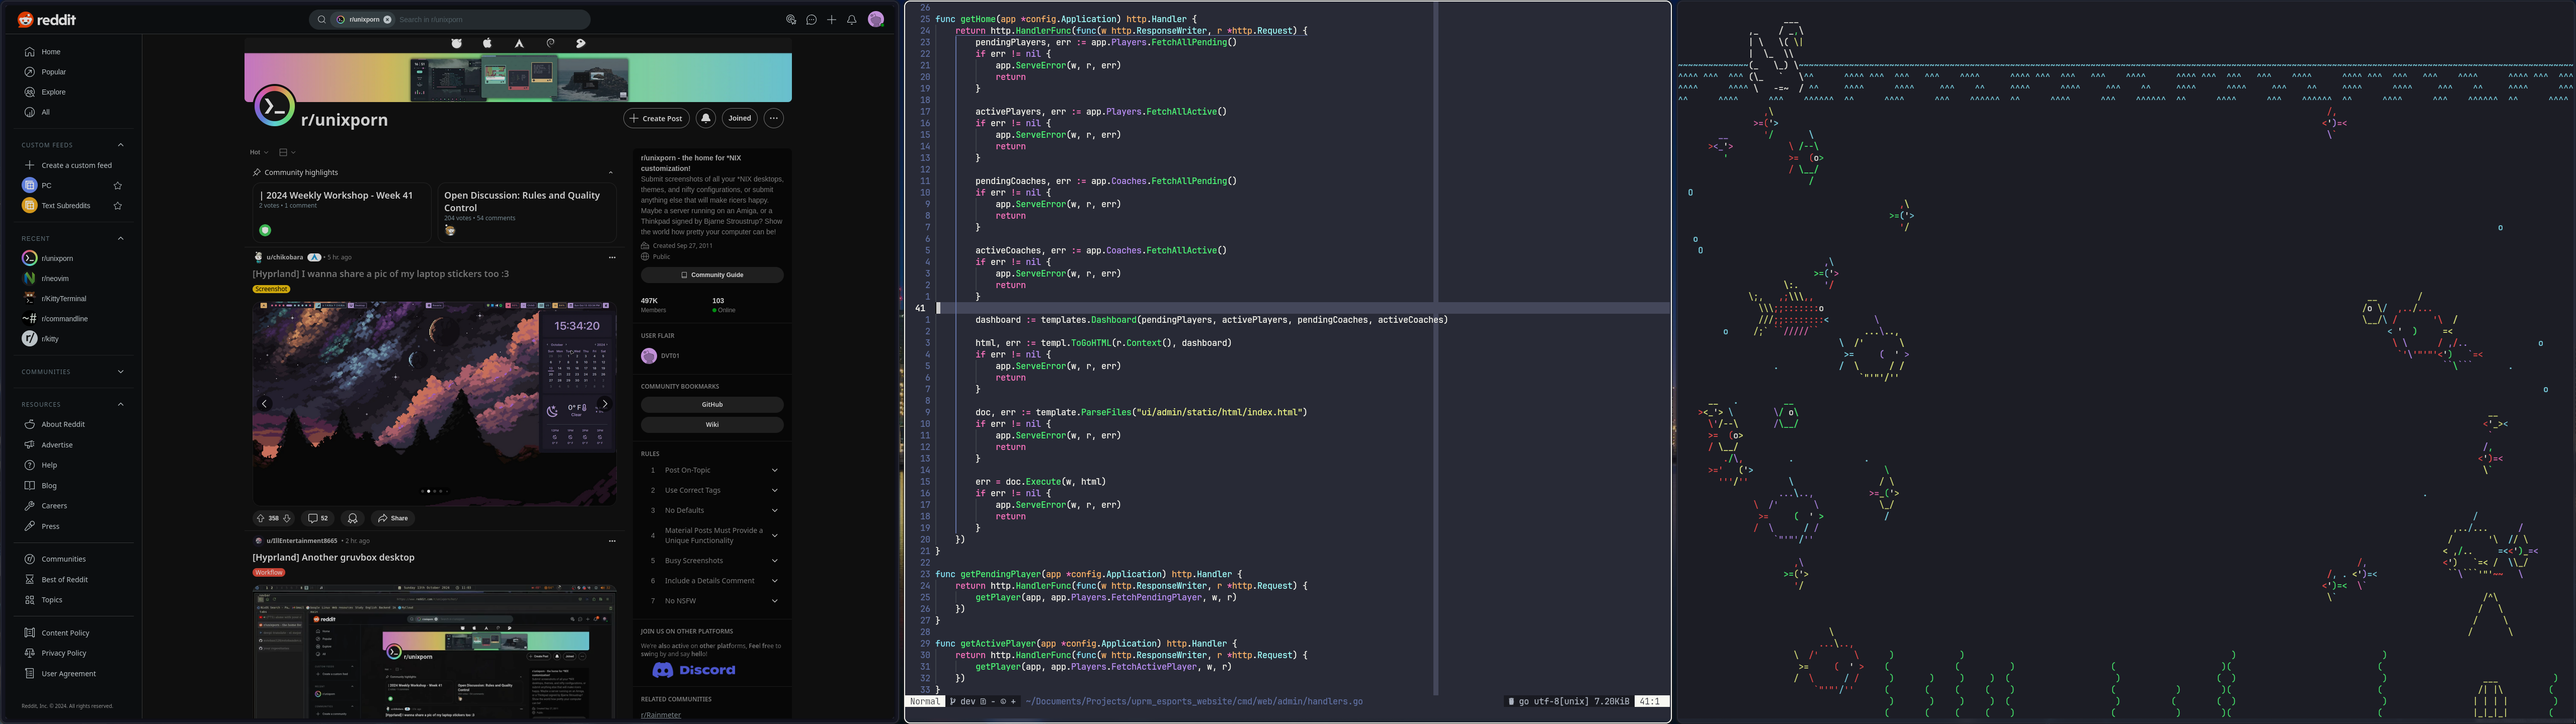Give an award to the stickers post
The width and height of the screenshot is (2576, 724).
pos(352,518)
